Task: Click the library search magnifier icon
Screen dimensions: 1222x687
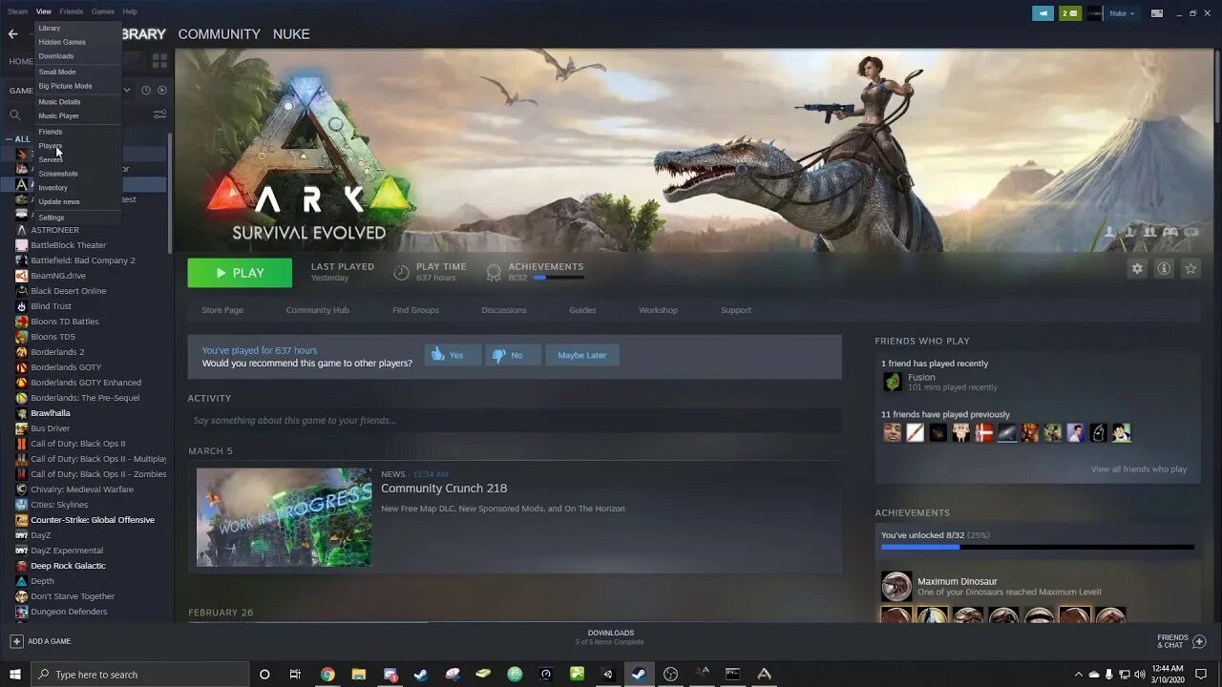Action: pyautogui.click(x=14, y=114)
